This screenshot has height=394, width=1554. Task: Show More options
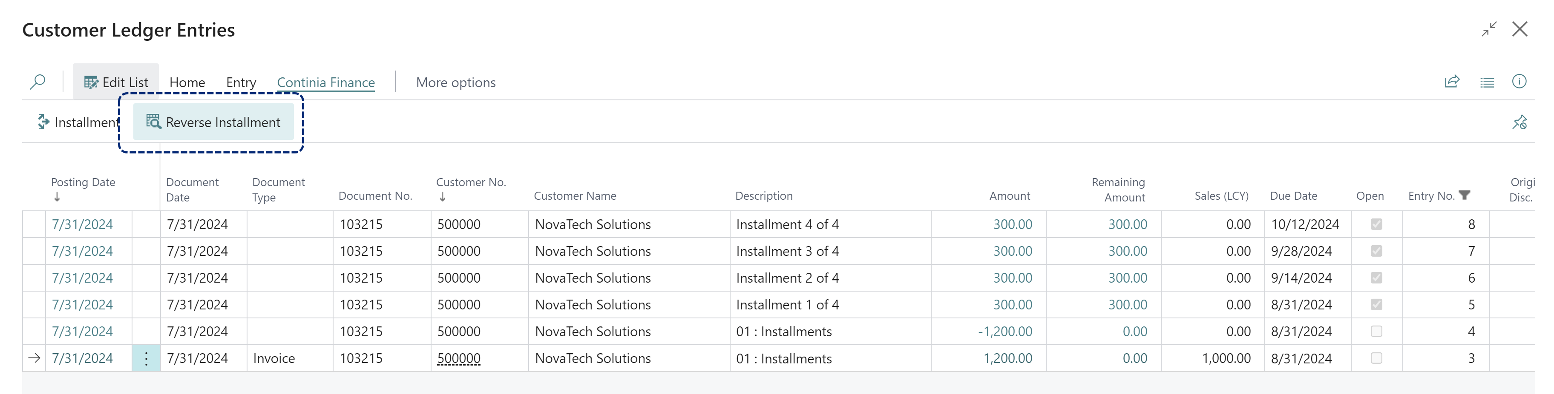pyautogui.click(x=455, y=82)
